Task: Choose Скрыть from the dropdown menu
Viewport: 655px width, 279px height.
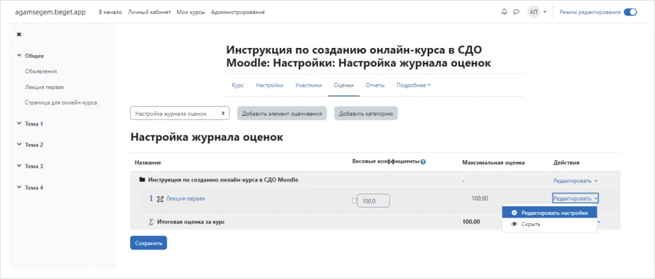Action: pos(550,225)
